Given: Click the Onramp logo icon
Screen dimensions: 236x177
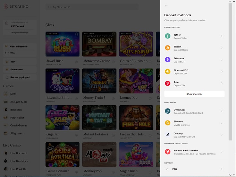Looking at the screenshot, I should coord(168,135).
